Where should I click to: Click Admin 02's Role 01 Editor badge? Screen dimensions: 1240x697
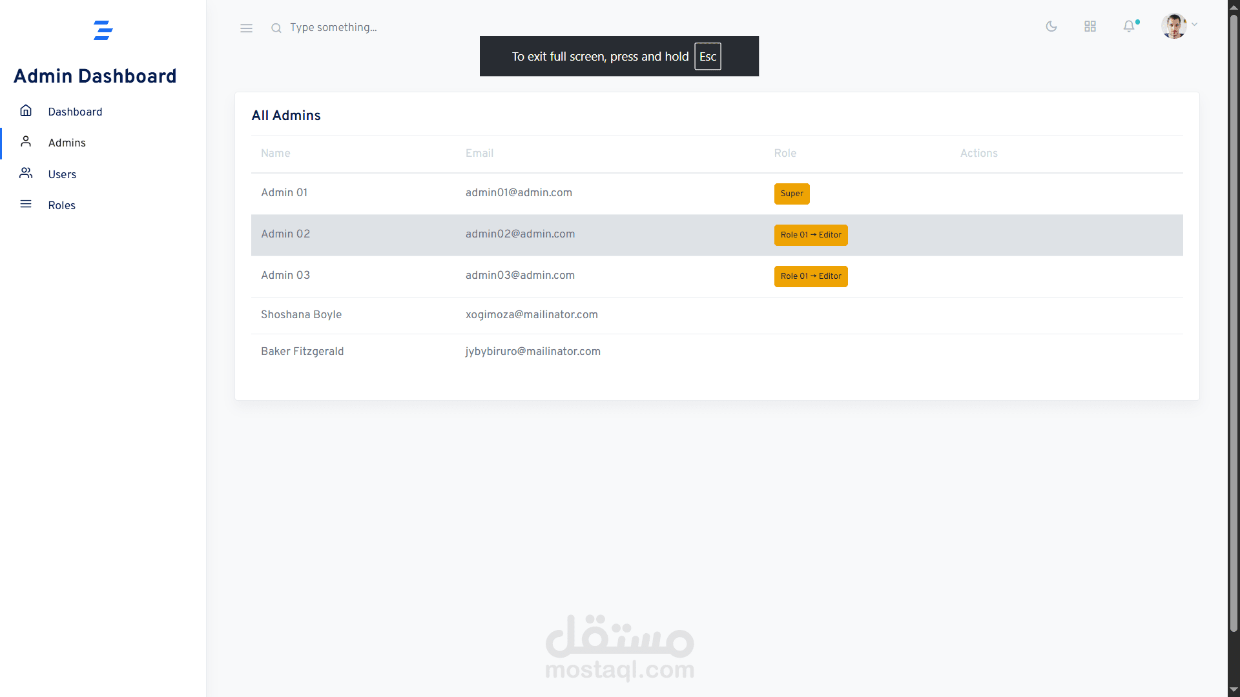pyautogui.click(x=811, y=235)
